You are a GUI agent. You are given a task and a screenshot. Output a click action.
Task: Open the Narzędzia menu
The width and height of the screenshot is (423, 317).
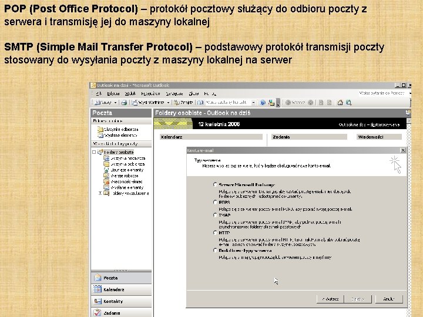[174, 93]
